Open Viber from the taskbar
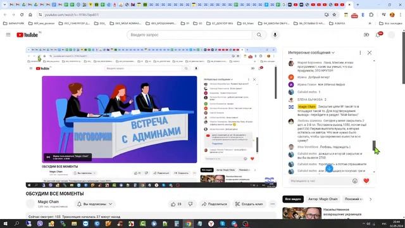The image size is (405, 228). [x=40, y=224]
